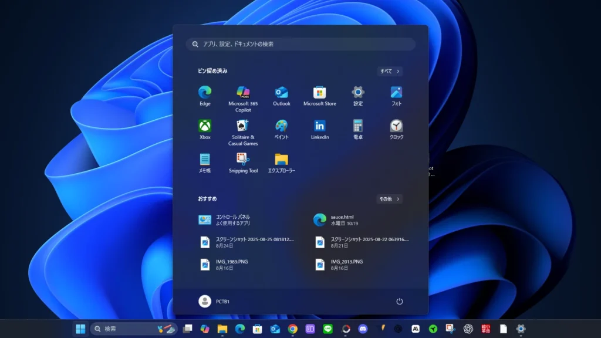Open File Explorer on the taskbar
The height and width of the screenshot is (338, 601).
pyautogui.click(x=222, y=329)
